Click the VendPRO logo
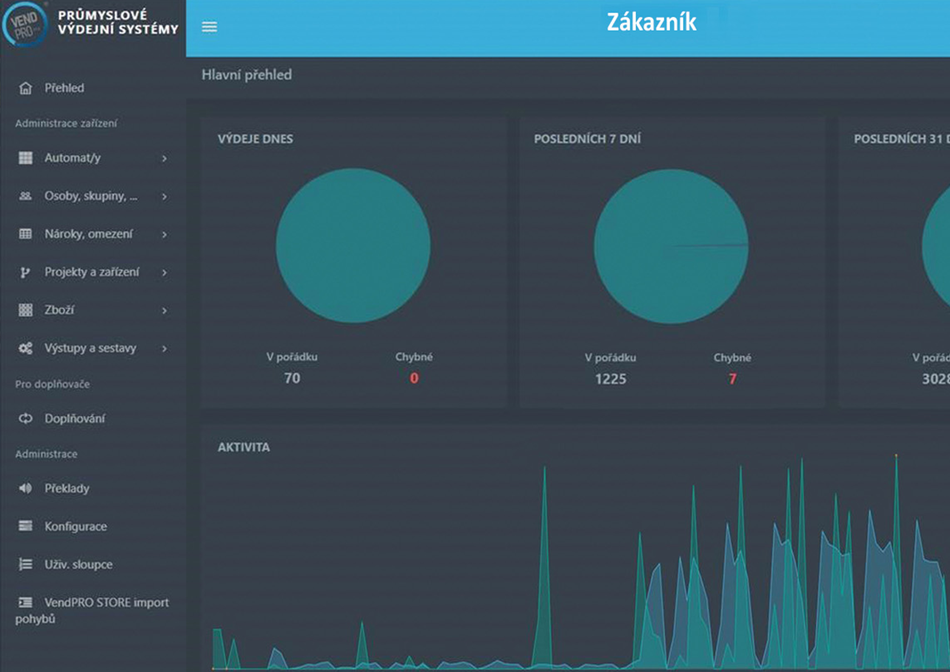 (24, 24)
